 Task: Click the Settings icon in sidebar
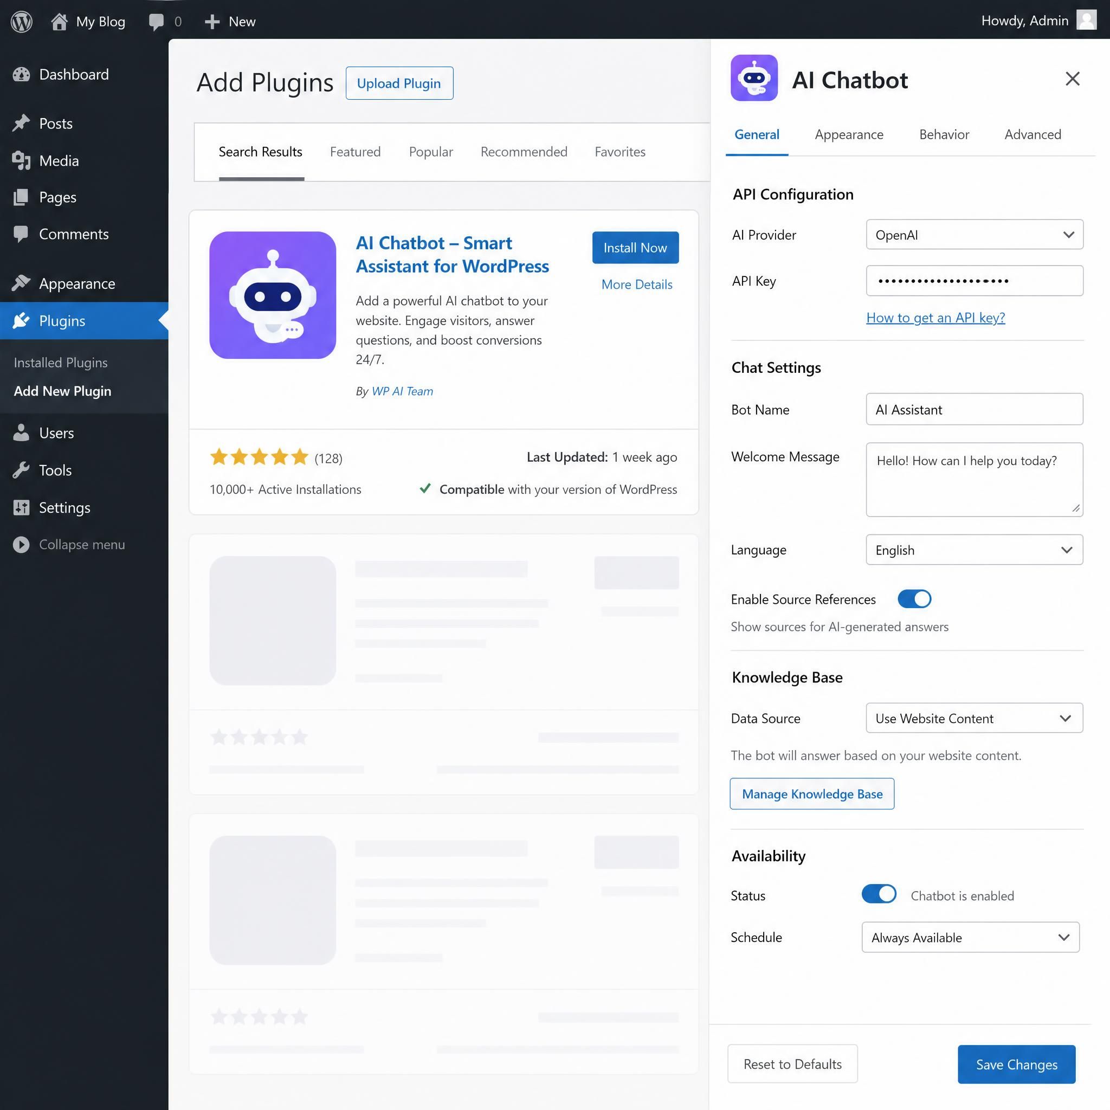tap(21, 507)
